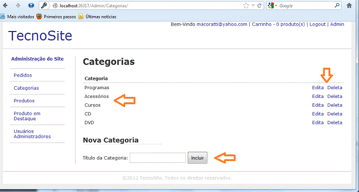Click the browser back arrow button
Screen dimensions: 359x192
(5, 5)
